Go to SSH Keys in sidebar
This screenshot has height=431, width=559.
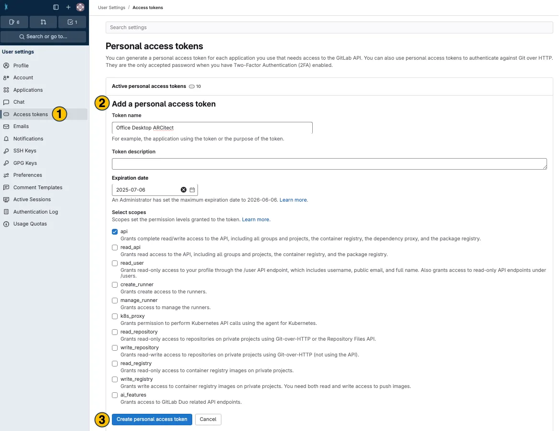(25, 151)
